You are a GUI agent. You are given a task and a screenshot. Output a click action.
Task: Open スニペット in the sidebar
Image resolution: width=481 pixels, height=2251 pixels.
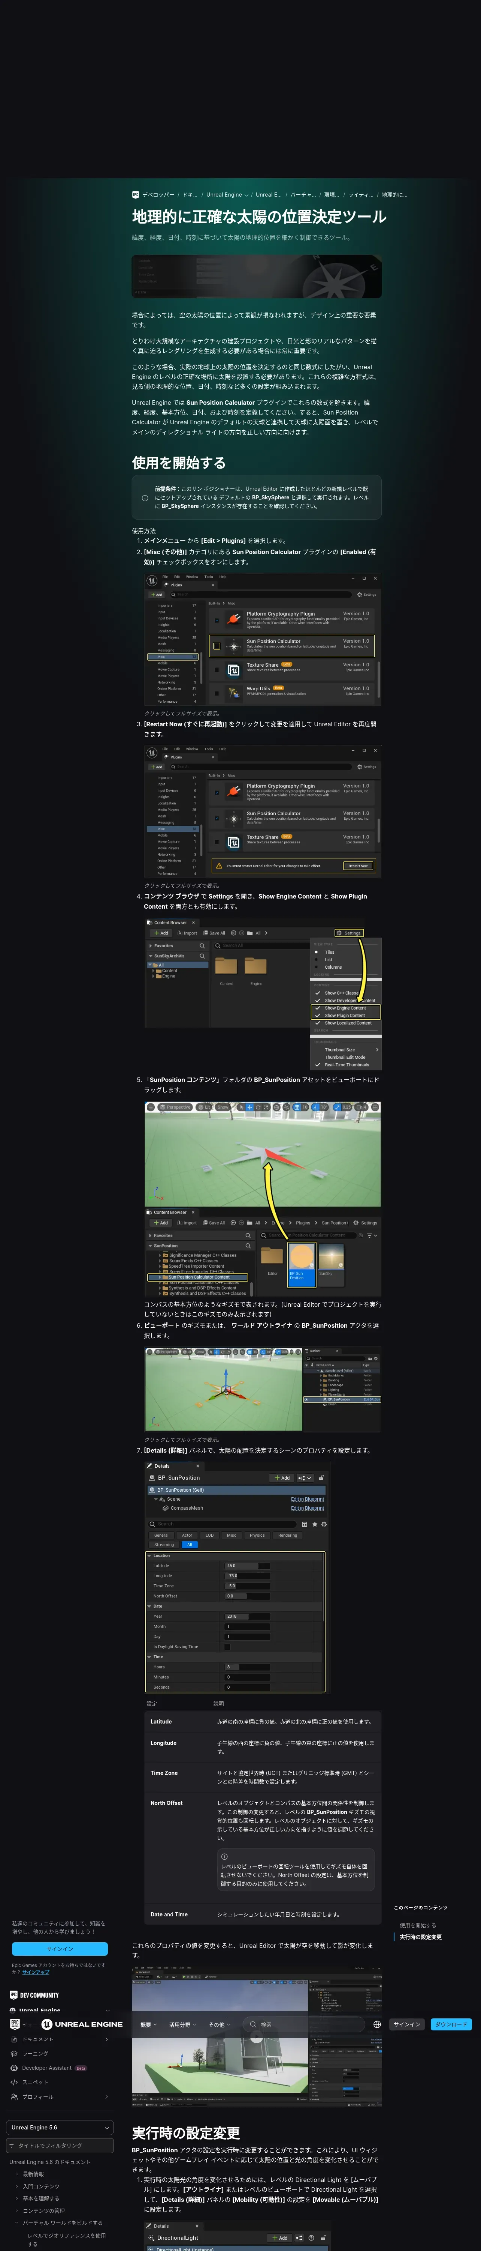[35, 2082]
